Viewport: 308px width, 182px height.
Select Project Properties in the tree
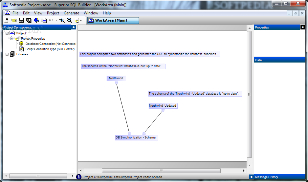coord(33,39)
